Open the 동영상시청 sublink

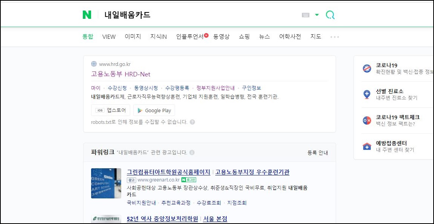point(146,88)
